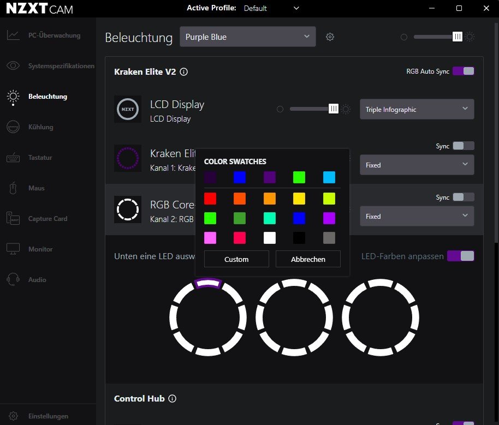Click LCD Display low brightness icon
Viewport: 499px width, 425px height.
[x=280, y=109]
